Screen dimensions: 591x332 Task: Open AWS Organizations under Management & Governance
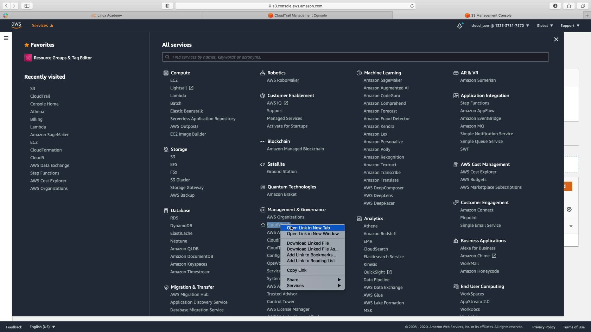coord(285,217)
